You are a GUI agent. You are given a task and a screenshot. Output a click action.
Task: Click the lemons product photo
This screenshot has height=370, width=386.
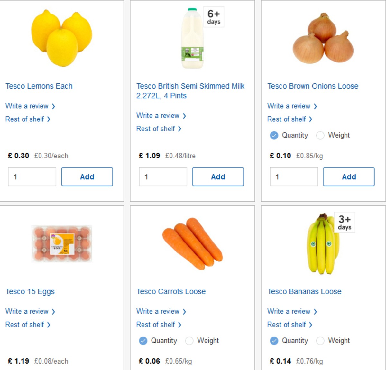point(60,38)
